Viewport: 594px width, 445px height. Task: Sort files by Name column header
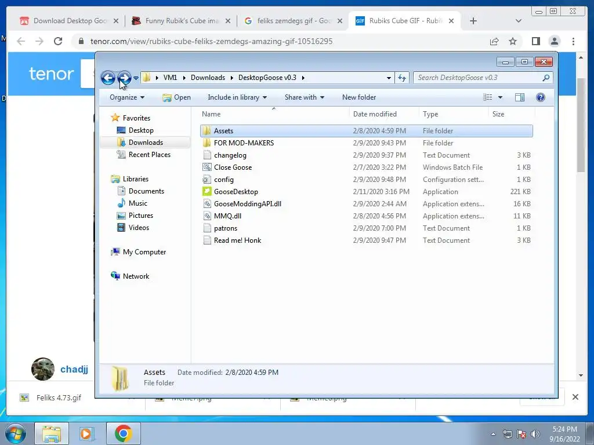click(x=274, y=114)
